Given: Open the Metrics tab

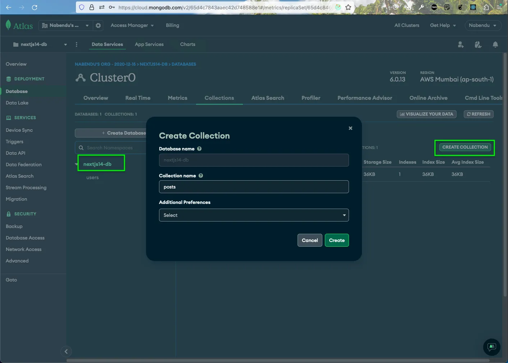Looking at the screenshot, I should pos(177,98).
